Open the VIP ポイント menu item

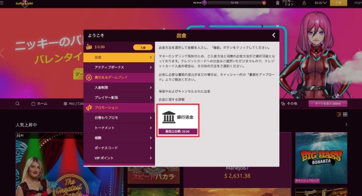(x=119, y=158)
